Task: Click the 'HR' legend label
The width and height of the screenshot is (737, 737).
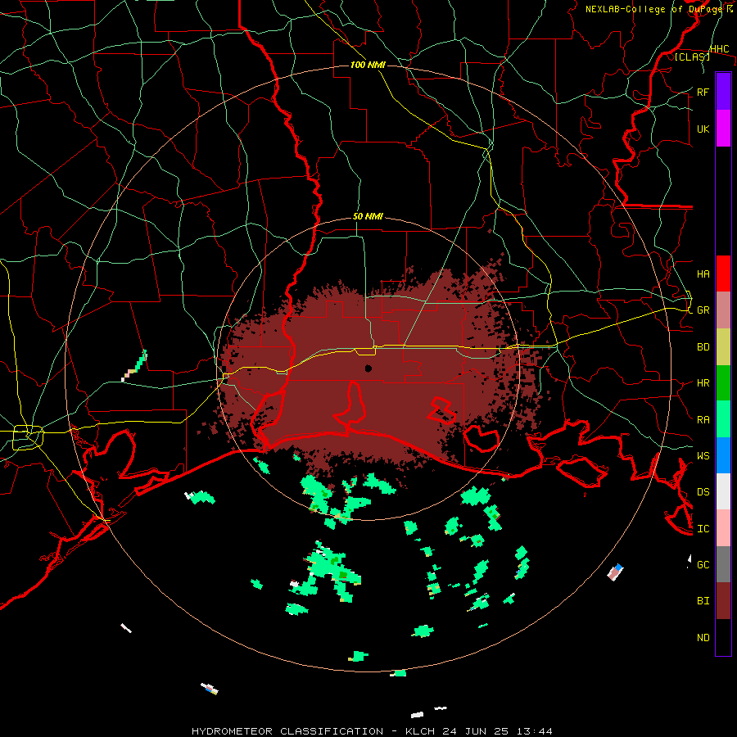Action: point(703,383)
